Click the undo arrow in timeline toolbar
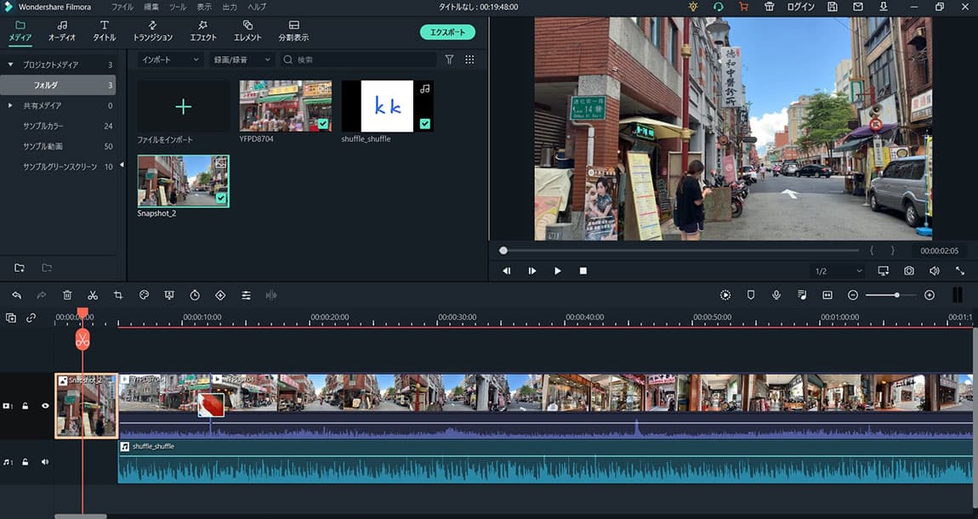The image size is (978, 519). [16, 295]
